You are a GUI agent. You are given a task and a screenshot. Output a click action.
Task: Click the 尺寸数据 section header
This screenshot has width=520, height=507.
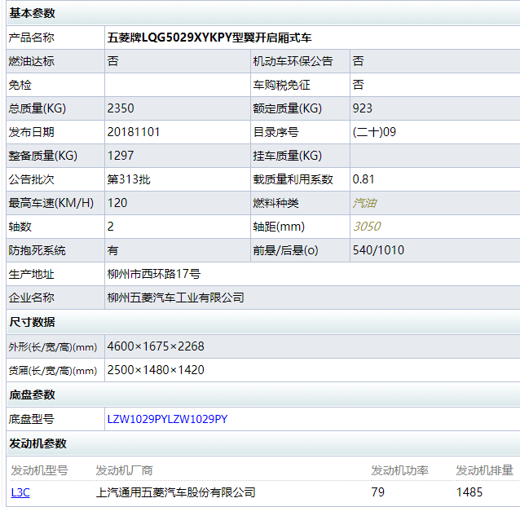point(32,322)
